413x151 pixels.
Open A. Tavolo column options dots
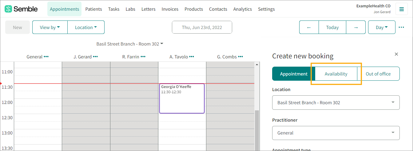(x=192, y=57)
